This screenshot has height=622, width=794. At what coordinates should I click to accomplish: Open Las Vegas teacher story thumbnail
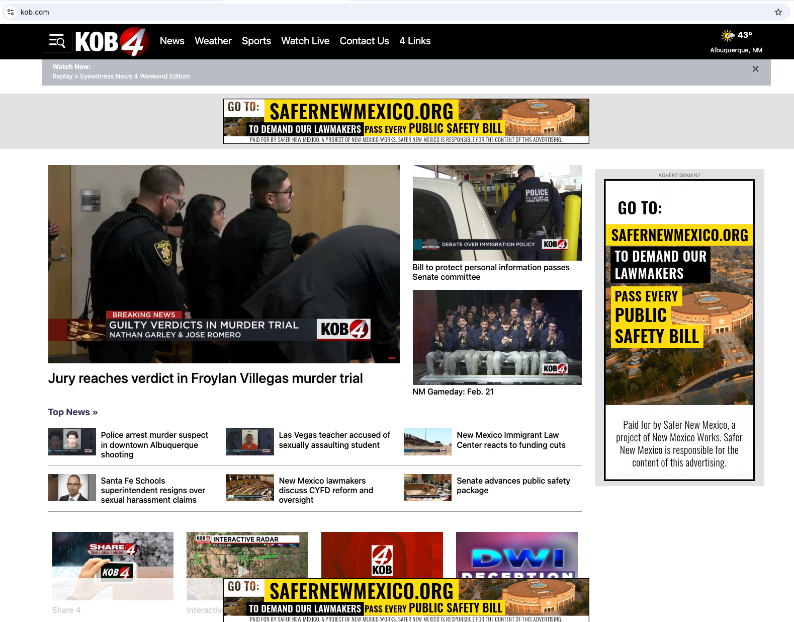point(249,442)
